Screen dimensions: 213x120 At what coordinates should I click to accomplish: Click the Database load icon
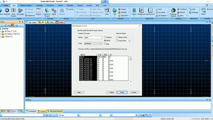30,16
